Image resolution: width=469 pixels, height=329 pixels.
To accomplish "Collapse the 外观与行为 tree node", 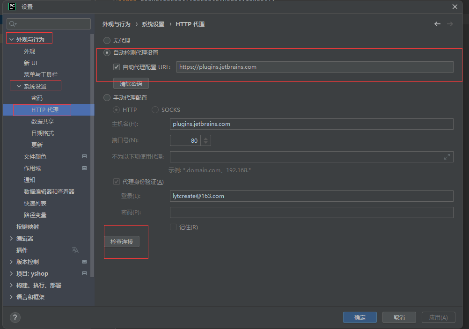I will [11, 39].
